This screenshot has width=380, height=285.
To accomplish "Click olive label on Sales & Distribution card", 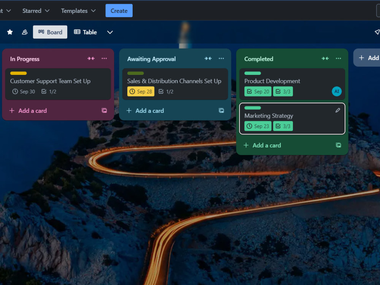I will (x=136, y=73).
